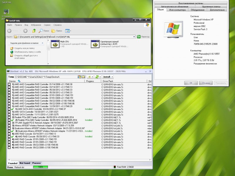
Task: Tick the TP-LINK Gigabit PCI-E Network Adapter checkbox
Action: pyautogui.click(x=9, y=123)
